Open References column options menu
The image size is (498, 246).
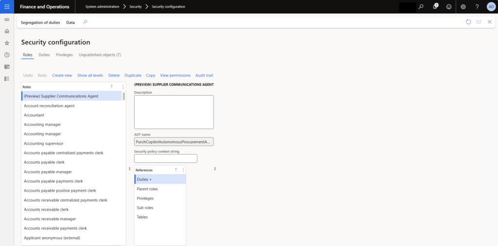click(x=183, y=170)
